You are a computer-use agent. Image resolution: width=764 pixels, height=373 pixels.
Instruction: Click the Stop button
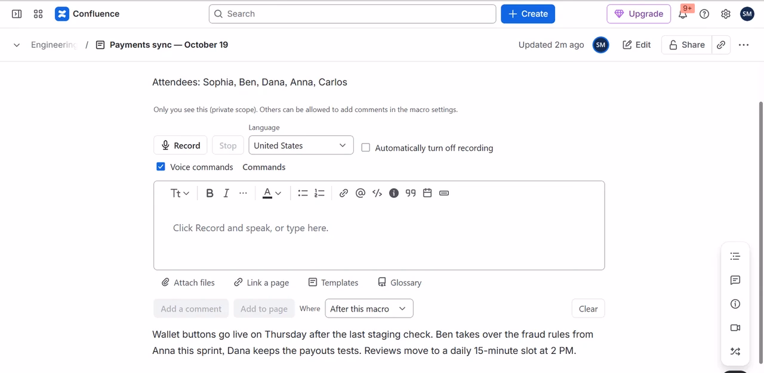228,145
